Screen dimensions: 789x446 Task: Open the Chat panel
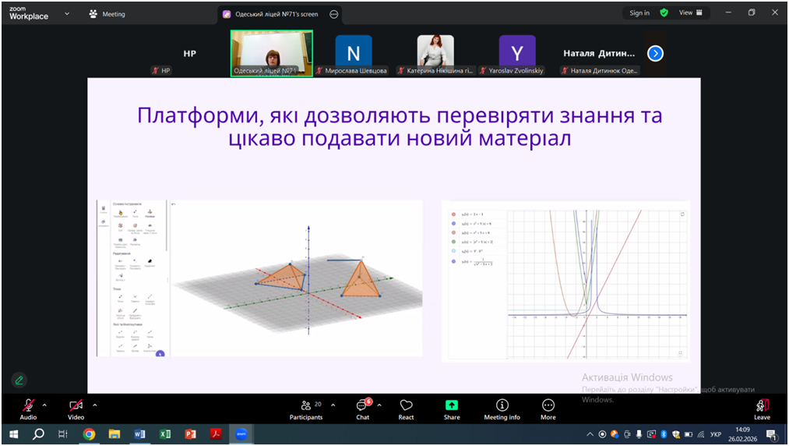[x=362, y=409]
